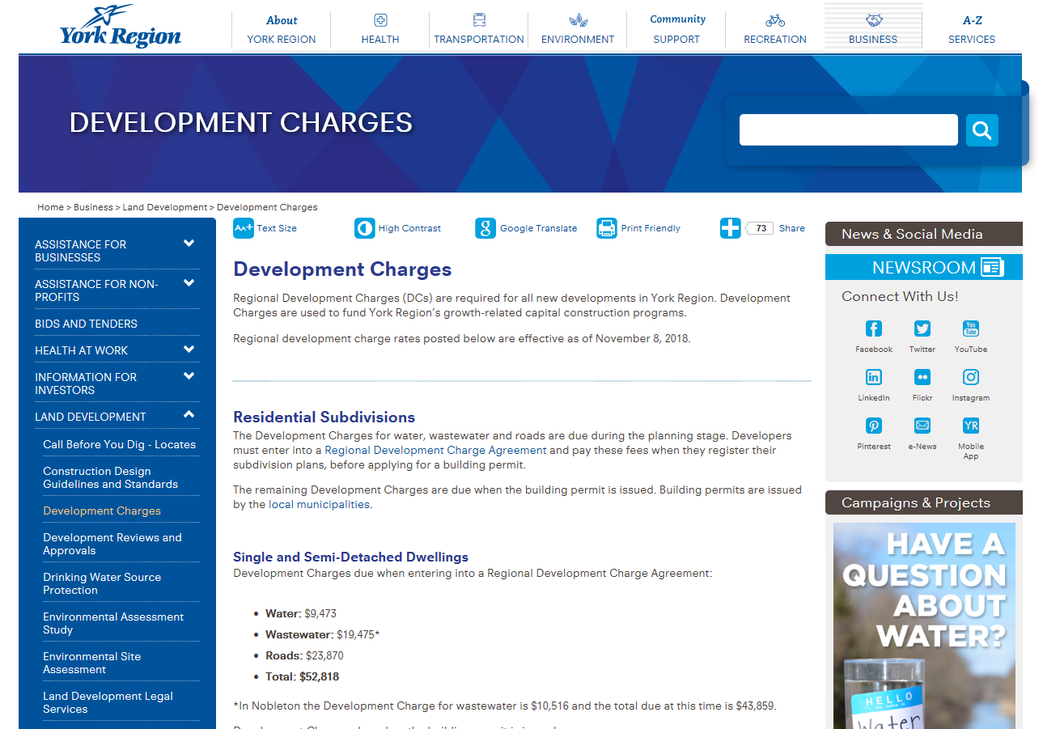
Task: Collapse the Land Development sidebar section
Action: point(189,415)
